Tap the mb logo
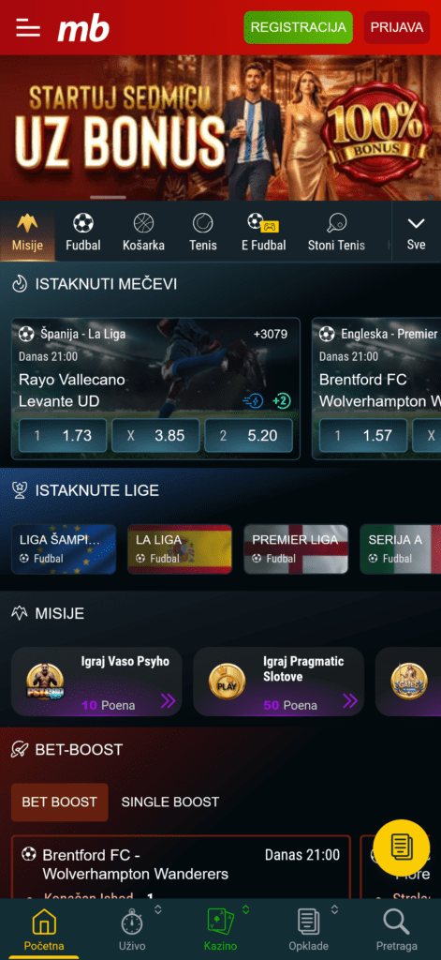The height and width of the screenshot is (960, 441). click(83, 28)
